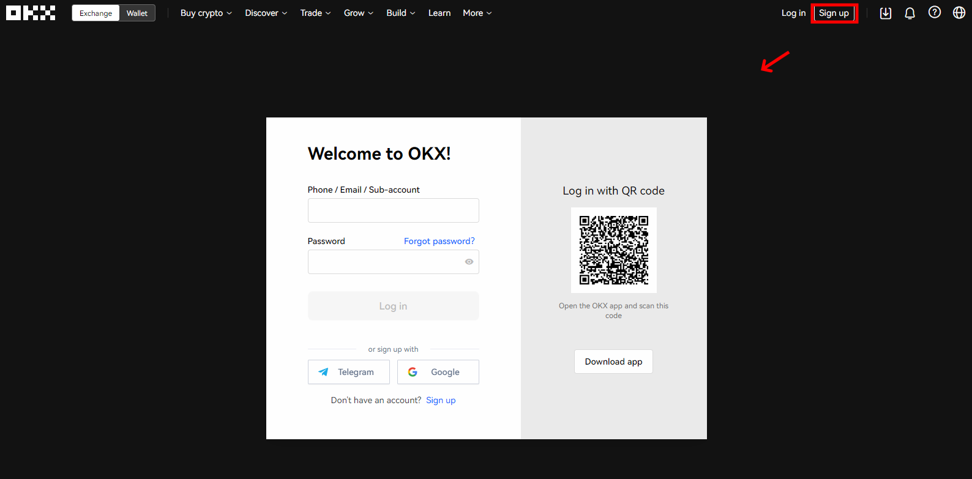The image size is (972, 479).
Task: Switch to Exchange mode
Action: click(x=96, y=13)
